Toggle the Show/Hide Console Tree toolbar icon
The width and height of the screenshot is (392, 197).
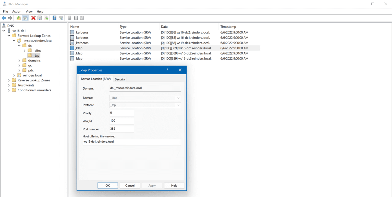pos(25,18)
